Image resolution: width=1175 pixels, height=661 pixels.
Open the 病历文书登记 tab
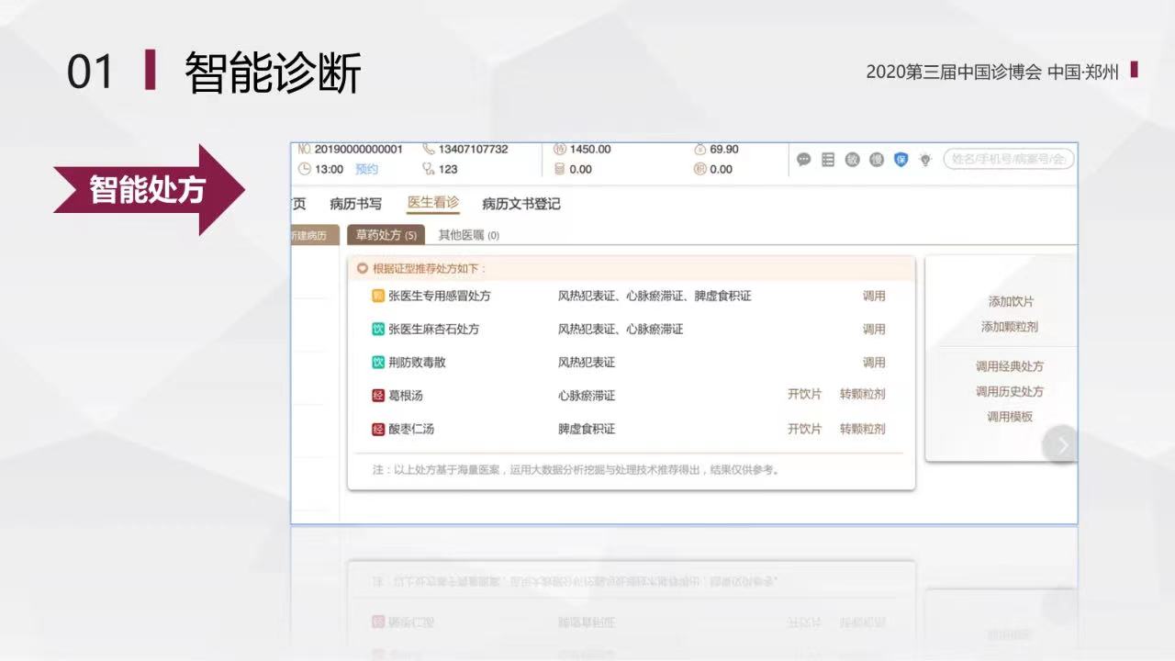tap(520, 204)
